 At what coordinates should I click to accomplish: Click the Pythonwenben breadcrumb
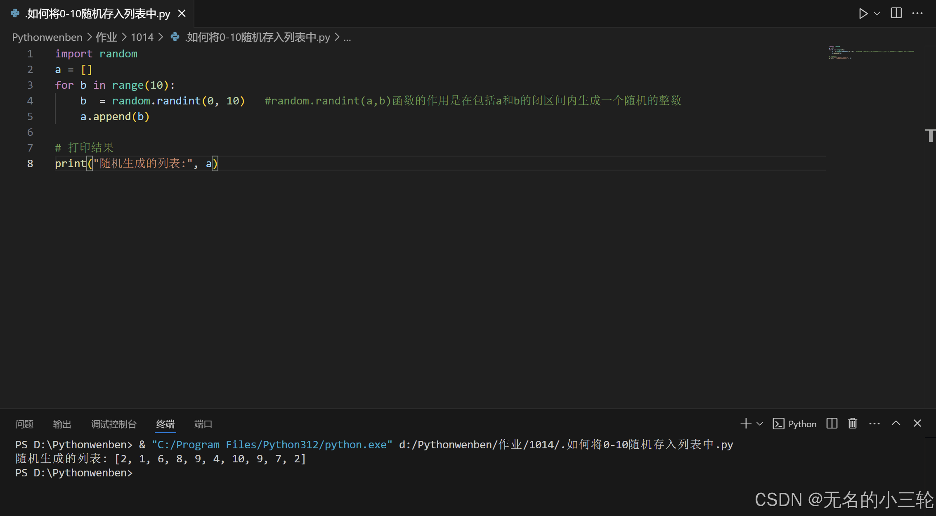pyautogui.click(x=47, y=37)
